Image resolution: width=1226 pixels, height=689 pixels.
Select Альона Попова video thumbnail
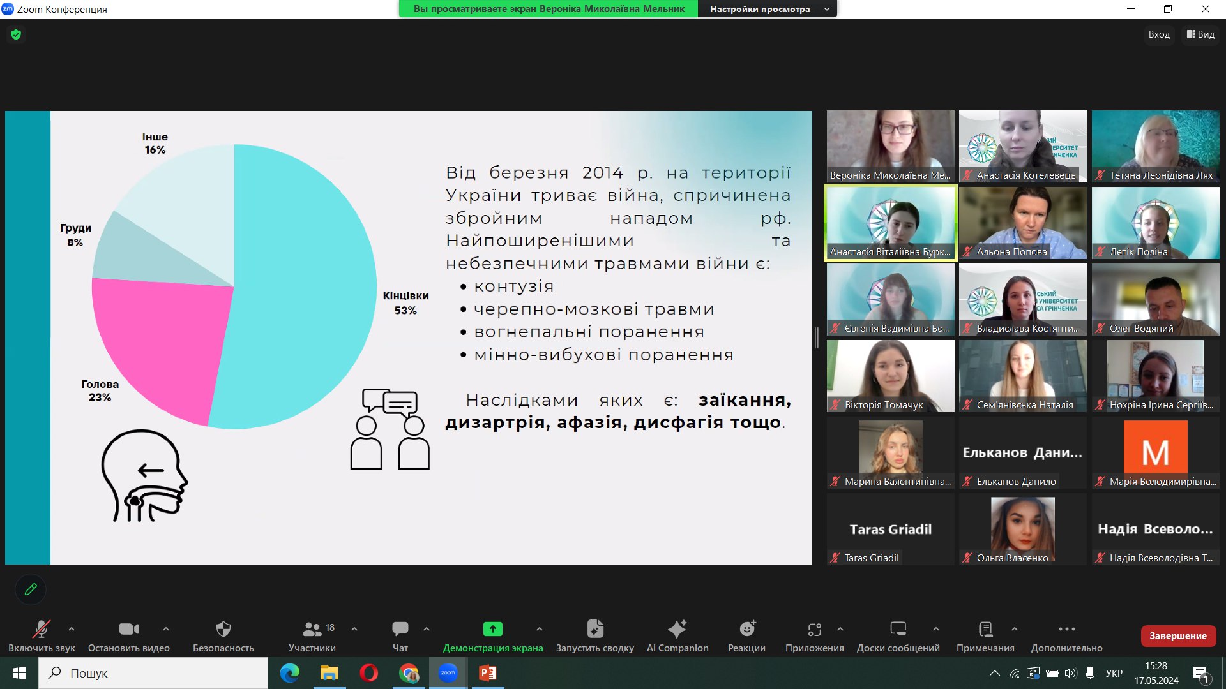coord(1022,223)
